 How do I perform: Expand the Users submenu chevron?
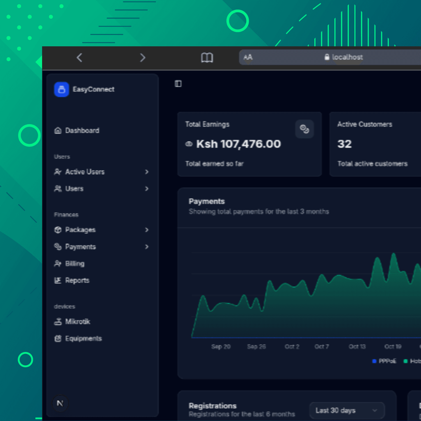point(147,189)
